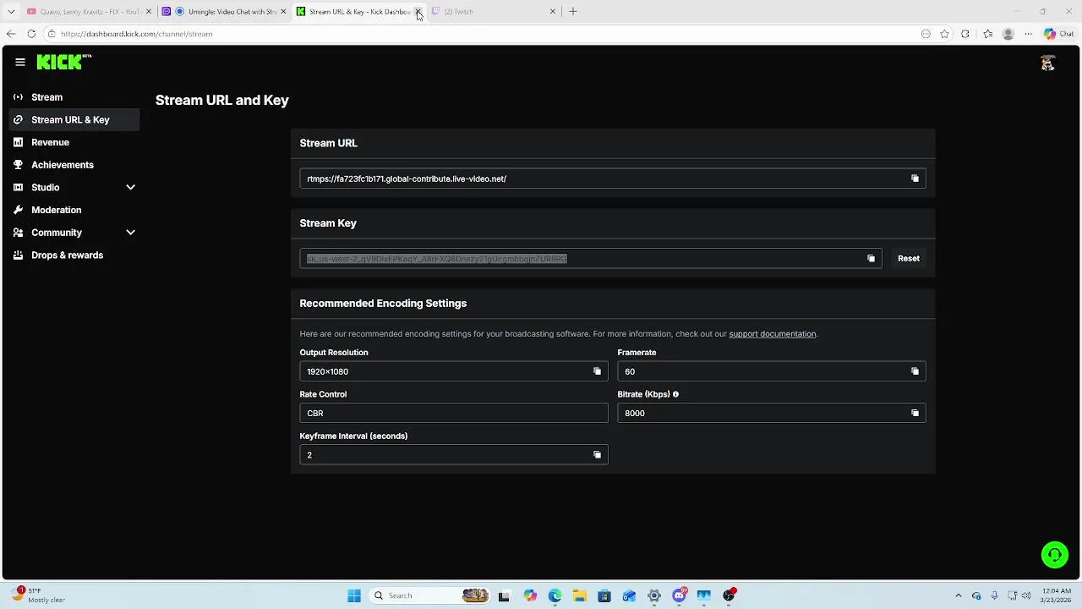Switch to the Twitch tab
Screen dimensions: 1082x609
pos(493,12)
